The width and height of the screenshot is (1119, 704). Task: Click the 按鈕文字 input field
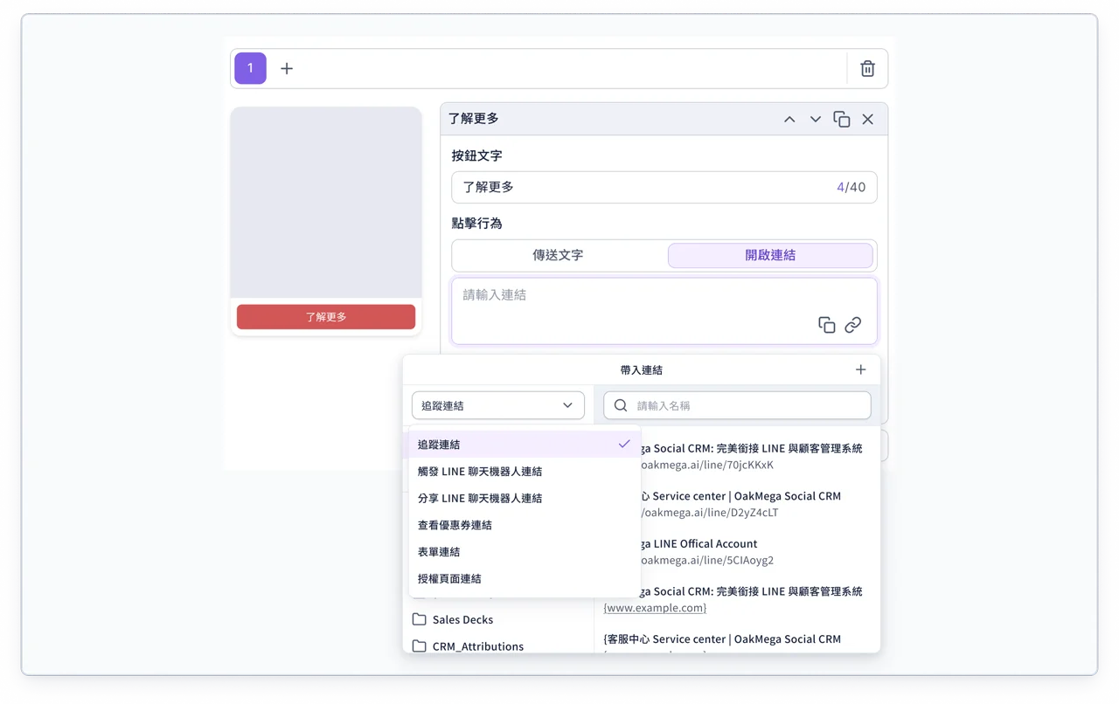click(x=664, y=187)
